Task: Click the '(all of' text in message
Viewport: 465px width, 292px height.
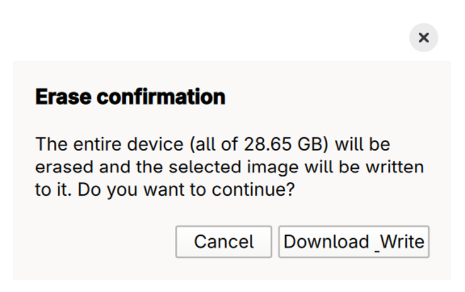Action: pos(214,144)
